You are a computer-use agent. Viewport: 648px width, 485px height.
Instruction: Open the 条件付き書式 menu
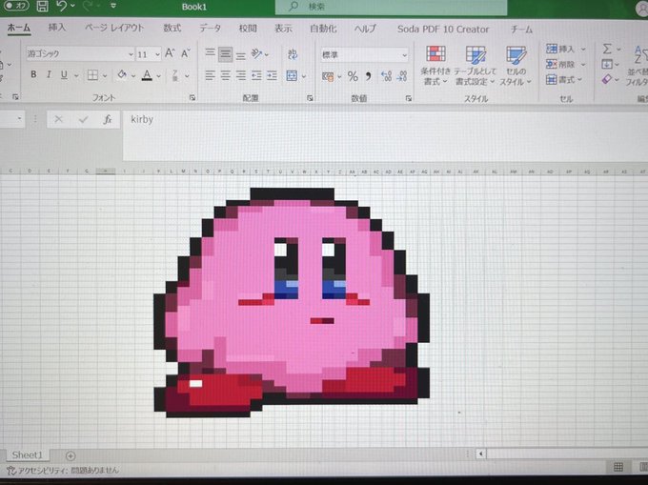coord(435,66)
